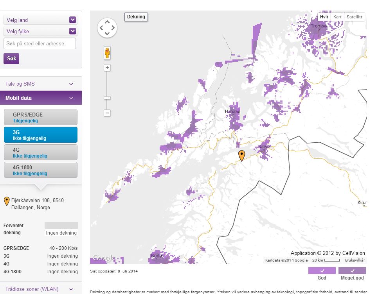
Task: Pan the map right with arrow control
Action: (x=113, y=28)
